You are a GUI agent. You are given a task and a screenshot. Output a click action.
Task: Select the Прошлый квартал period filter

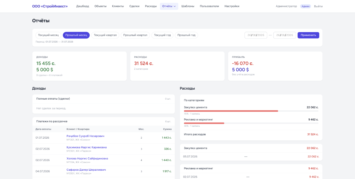tap(135, 35)
